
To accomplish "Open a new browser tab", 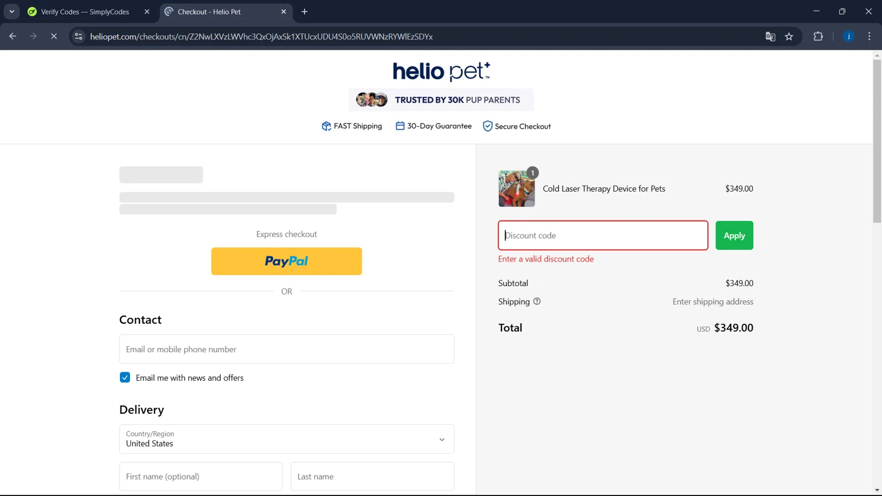I will 305,12.
